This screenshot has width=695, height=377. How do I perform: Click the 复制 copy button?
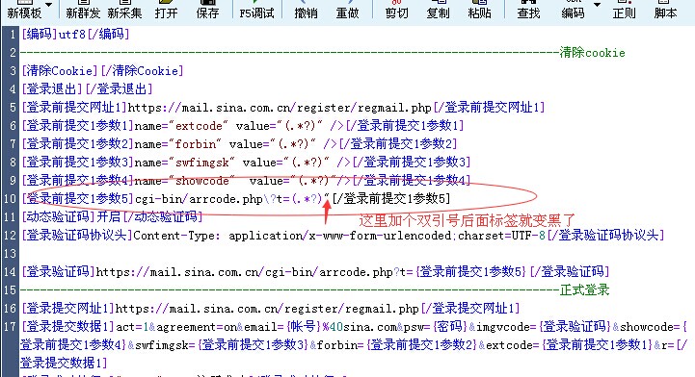(x=438, y=10)
